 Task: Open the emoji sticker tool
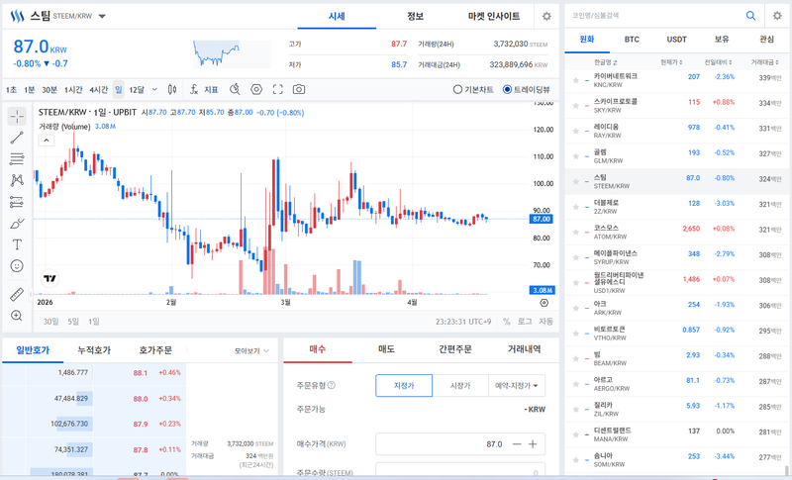(17, 266)
